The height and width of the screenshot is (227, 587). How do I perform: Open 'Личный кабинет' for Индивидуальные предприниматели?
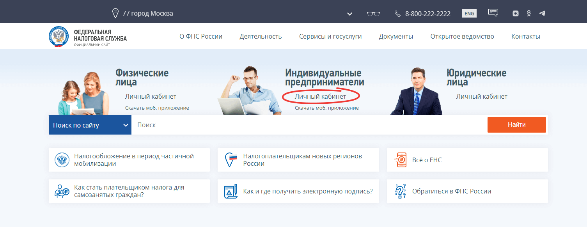[320, 96]
